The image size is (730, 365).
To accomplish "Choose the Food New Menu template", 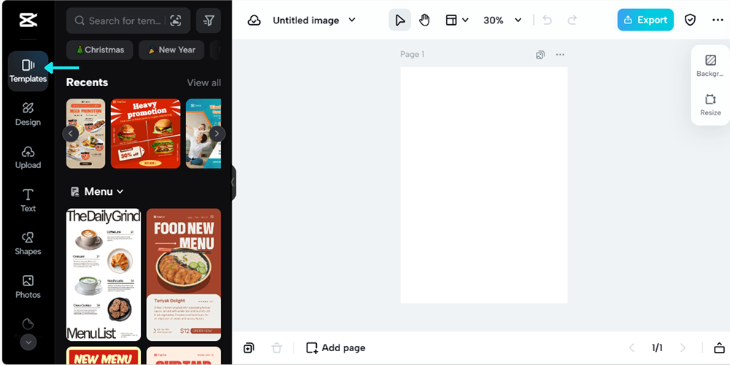I will [x=184, y=274].
